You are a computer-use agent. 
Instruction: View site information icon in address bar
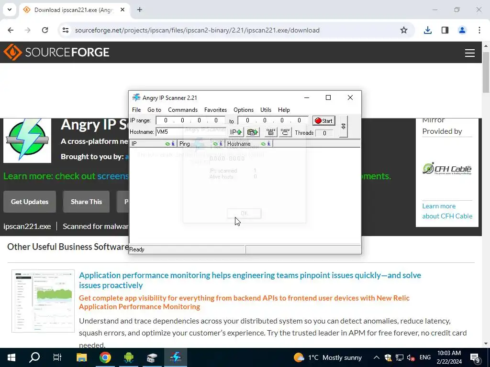pos(65,30)
